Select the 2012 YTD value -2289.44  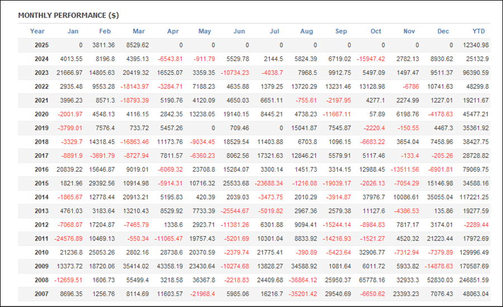coord(476,225)
